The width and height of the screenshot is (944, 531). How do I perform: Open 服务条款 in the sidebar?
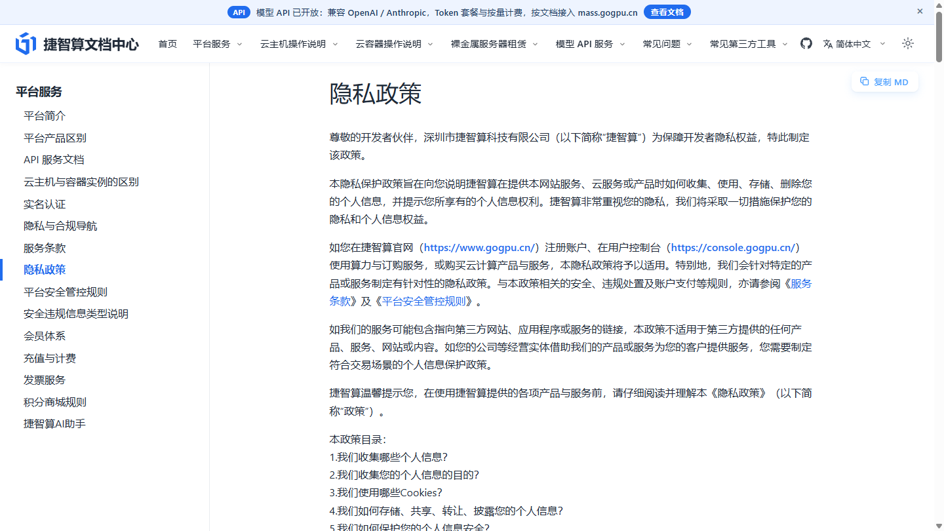pyautogui.click(x=45, y=248)
